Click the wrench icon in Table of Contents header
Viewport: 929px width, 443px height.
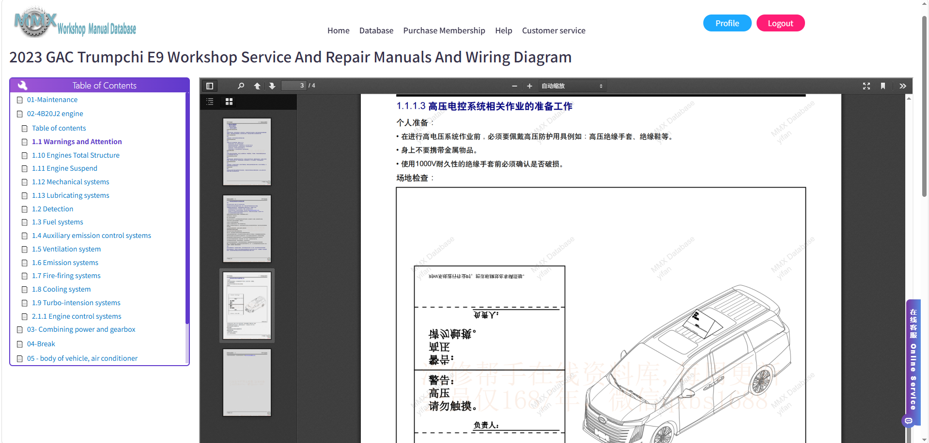[x=22, y=86]
